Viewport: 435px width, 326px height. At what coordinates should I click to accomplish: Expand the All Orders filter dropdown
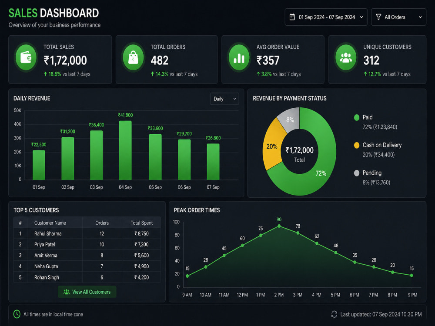(x=398, y=17)
